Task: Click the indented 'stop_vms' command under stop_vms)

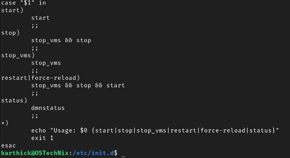Action: pyautogui.click(x=46, y=63)
